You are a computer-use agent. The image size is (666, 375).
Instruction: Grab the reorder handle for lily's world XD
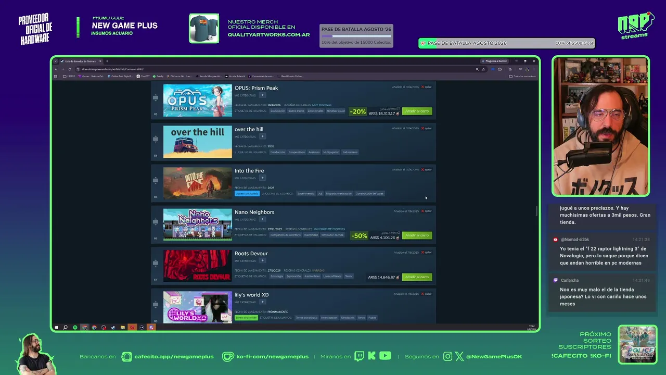click(156, 304)
